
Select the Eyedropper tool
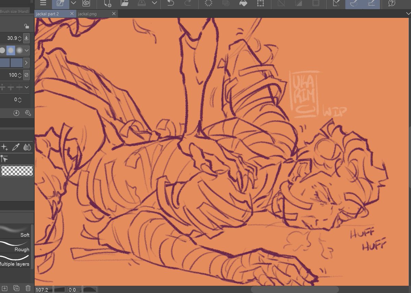click(15, 147)
